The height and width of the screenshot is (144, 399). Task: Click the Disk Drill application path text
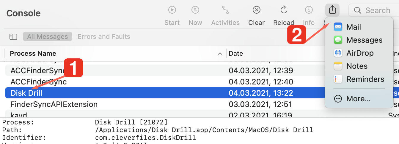tap(204, 130)
